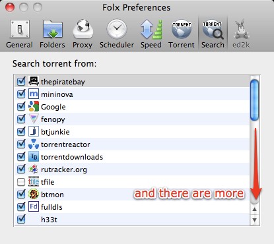
Task: Click the fulldls Fd icon
Action: coord(34,207)
